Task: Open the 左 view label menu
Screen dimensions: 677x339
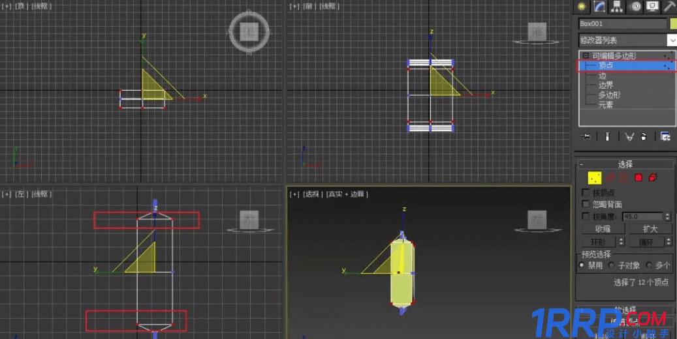Action: coord(21,194)
